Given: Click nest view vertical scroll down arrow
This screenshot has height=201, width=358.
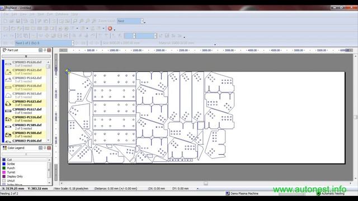Looking at the screenshot, I should point(356,179).
